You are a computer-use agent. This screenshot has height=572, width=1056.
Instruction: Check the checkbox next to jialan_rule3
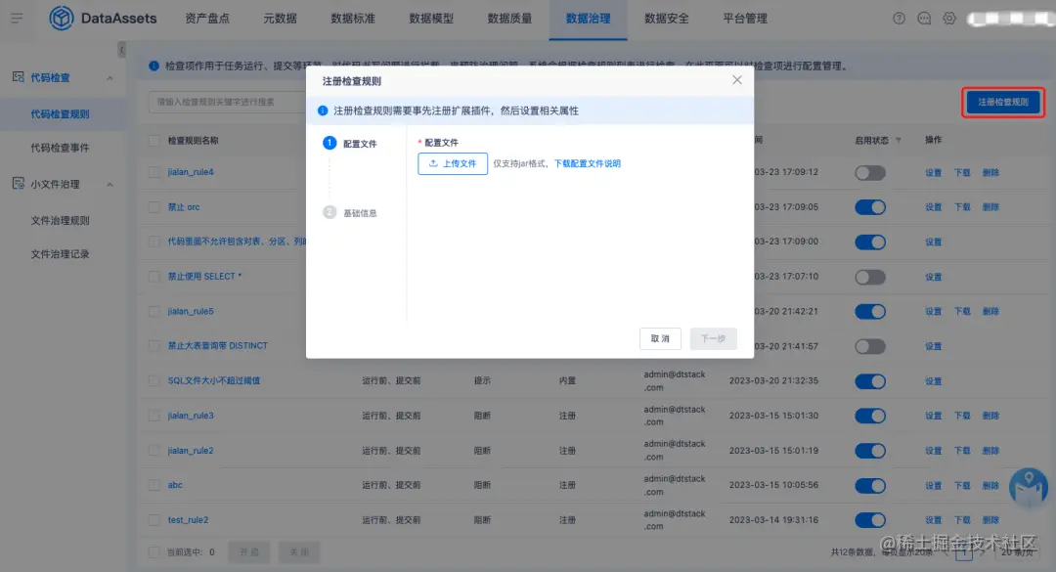click(x=153, y=416)
